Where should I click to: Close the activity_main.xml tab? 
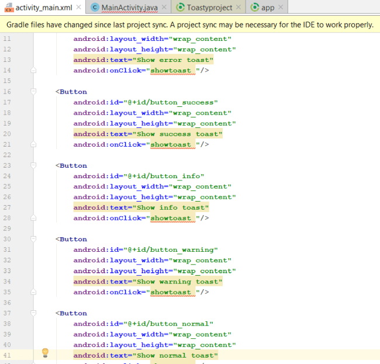(78, 8)
